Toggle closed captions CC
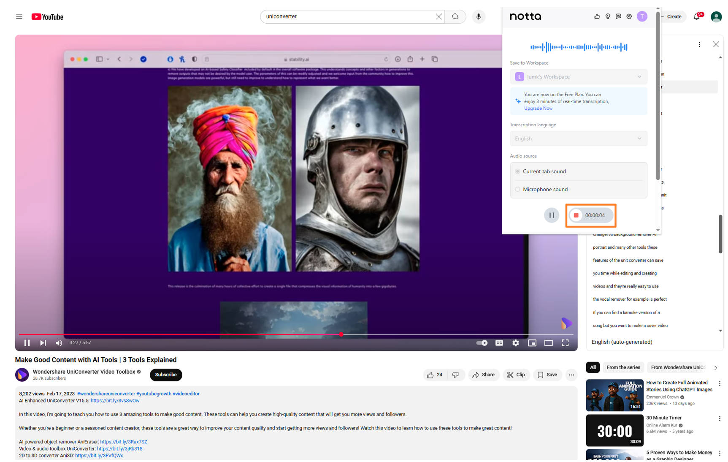The image size is (728, 462). [499, 343]
